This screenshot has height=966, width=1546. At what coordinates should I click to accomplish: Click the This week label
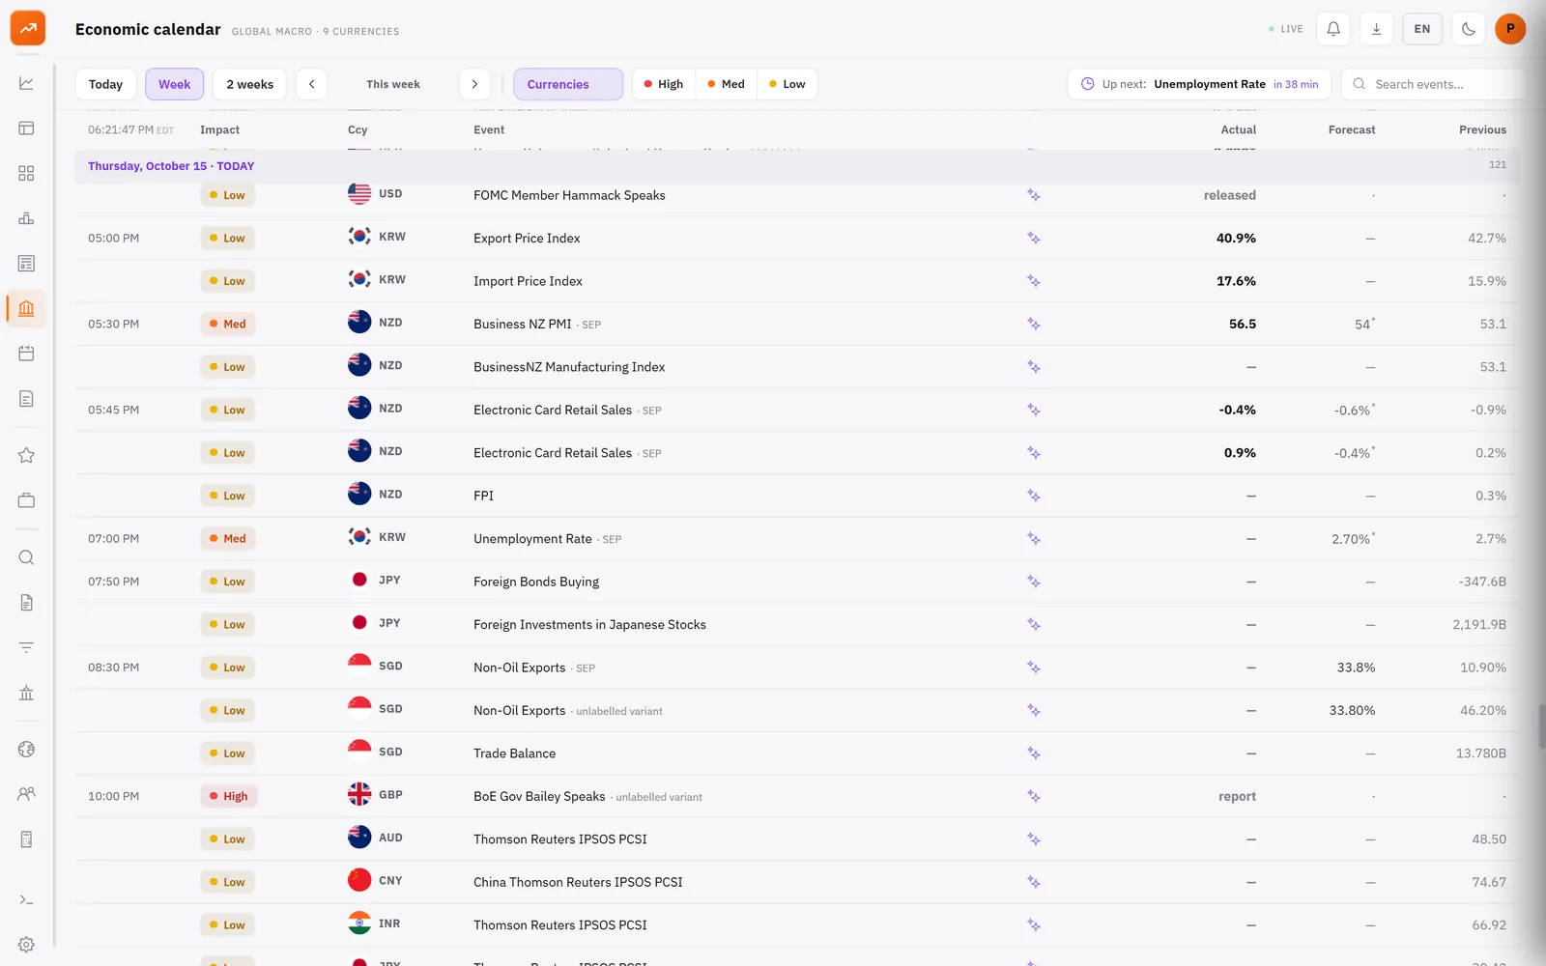pos(393,84)
